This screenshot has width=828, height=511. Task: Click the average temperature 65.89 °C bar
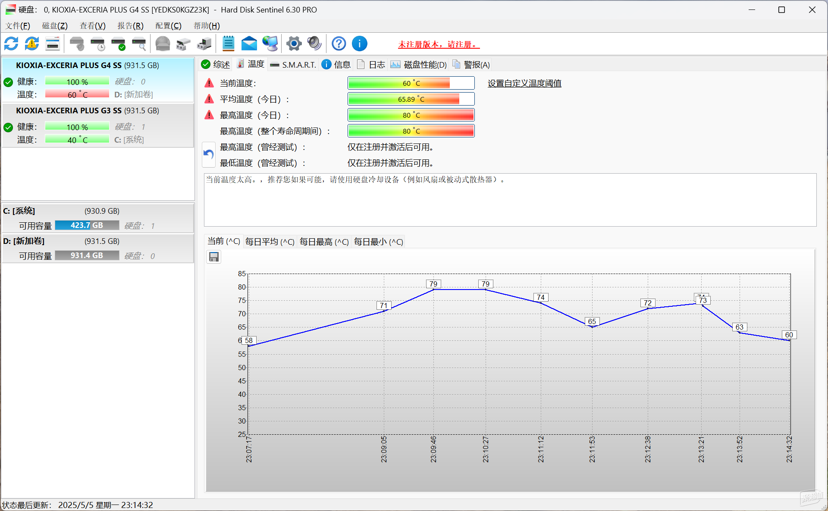pos(411,99)
